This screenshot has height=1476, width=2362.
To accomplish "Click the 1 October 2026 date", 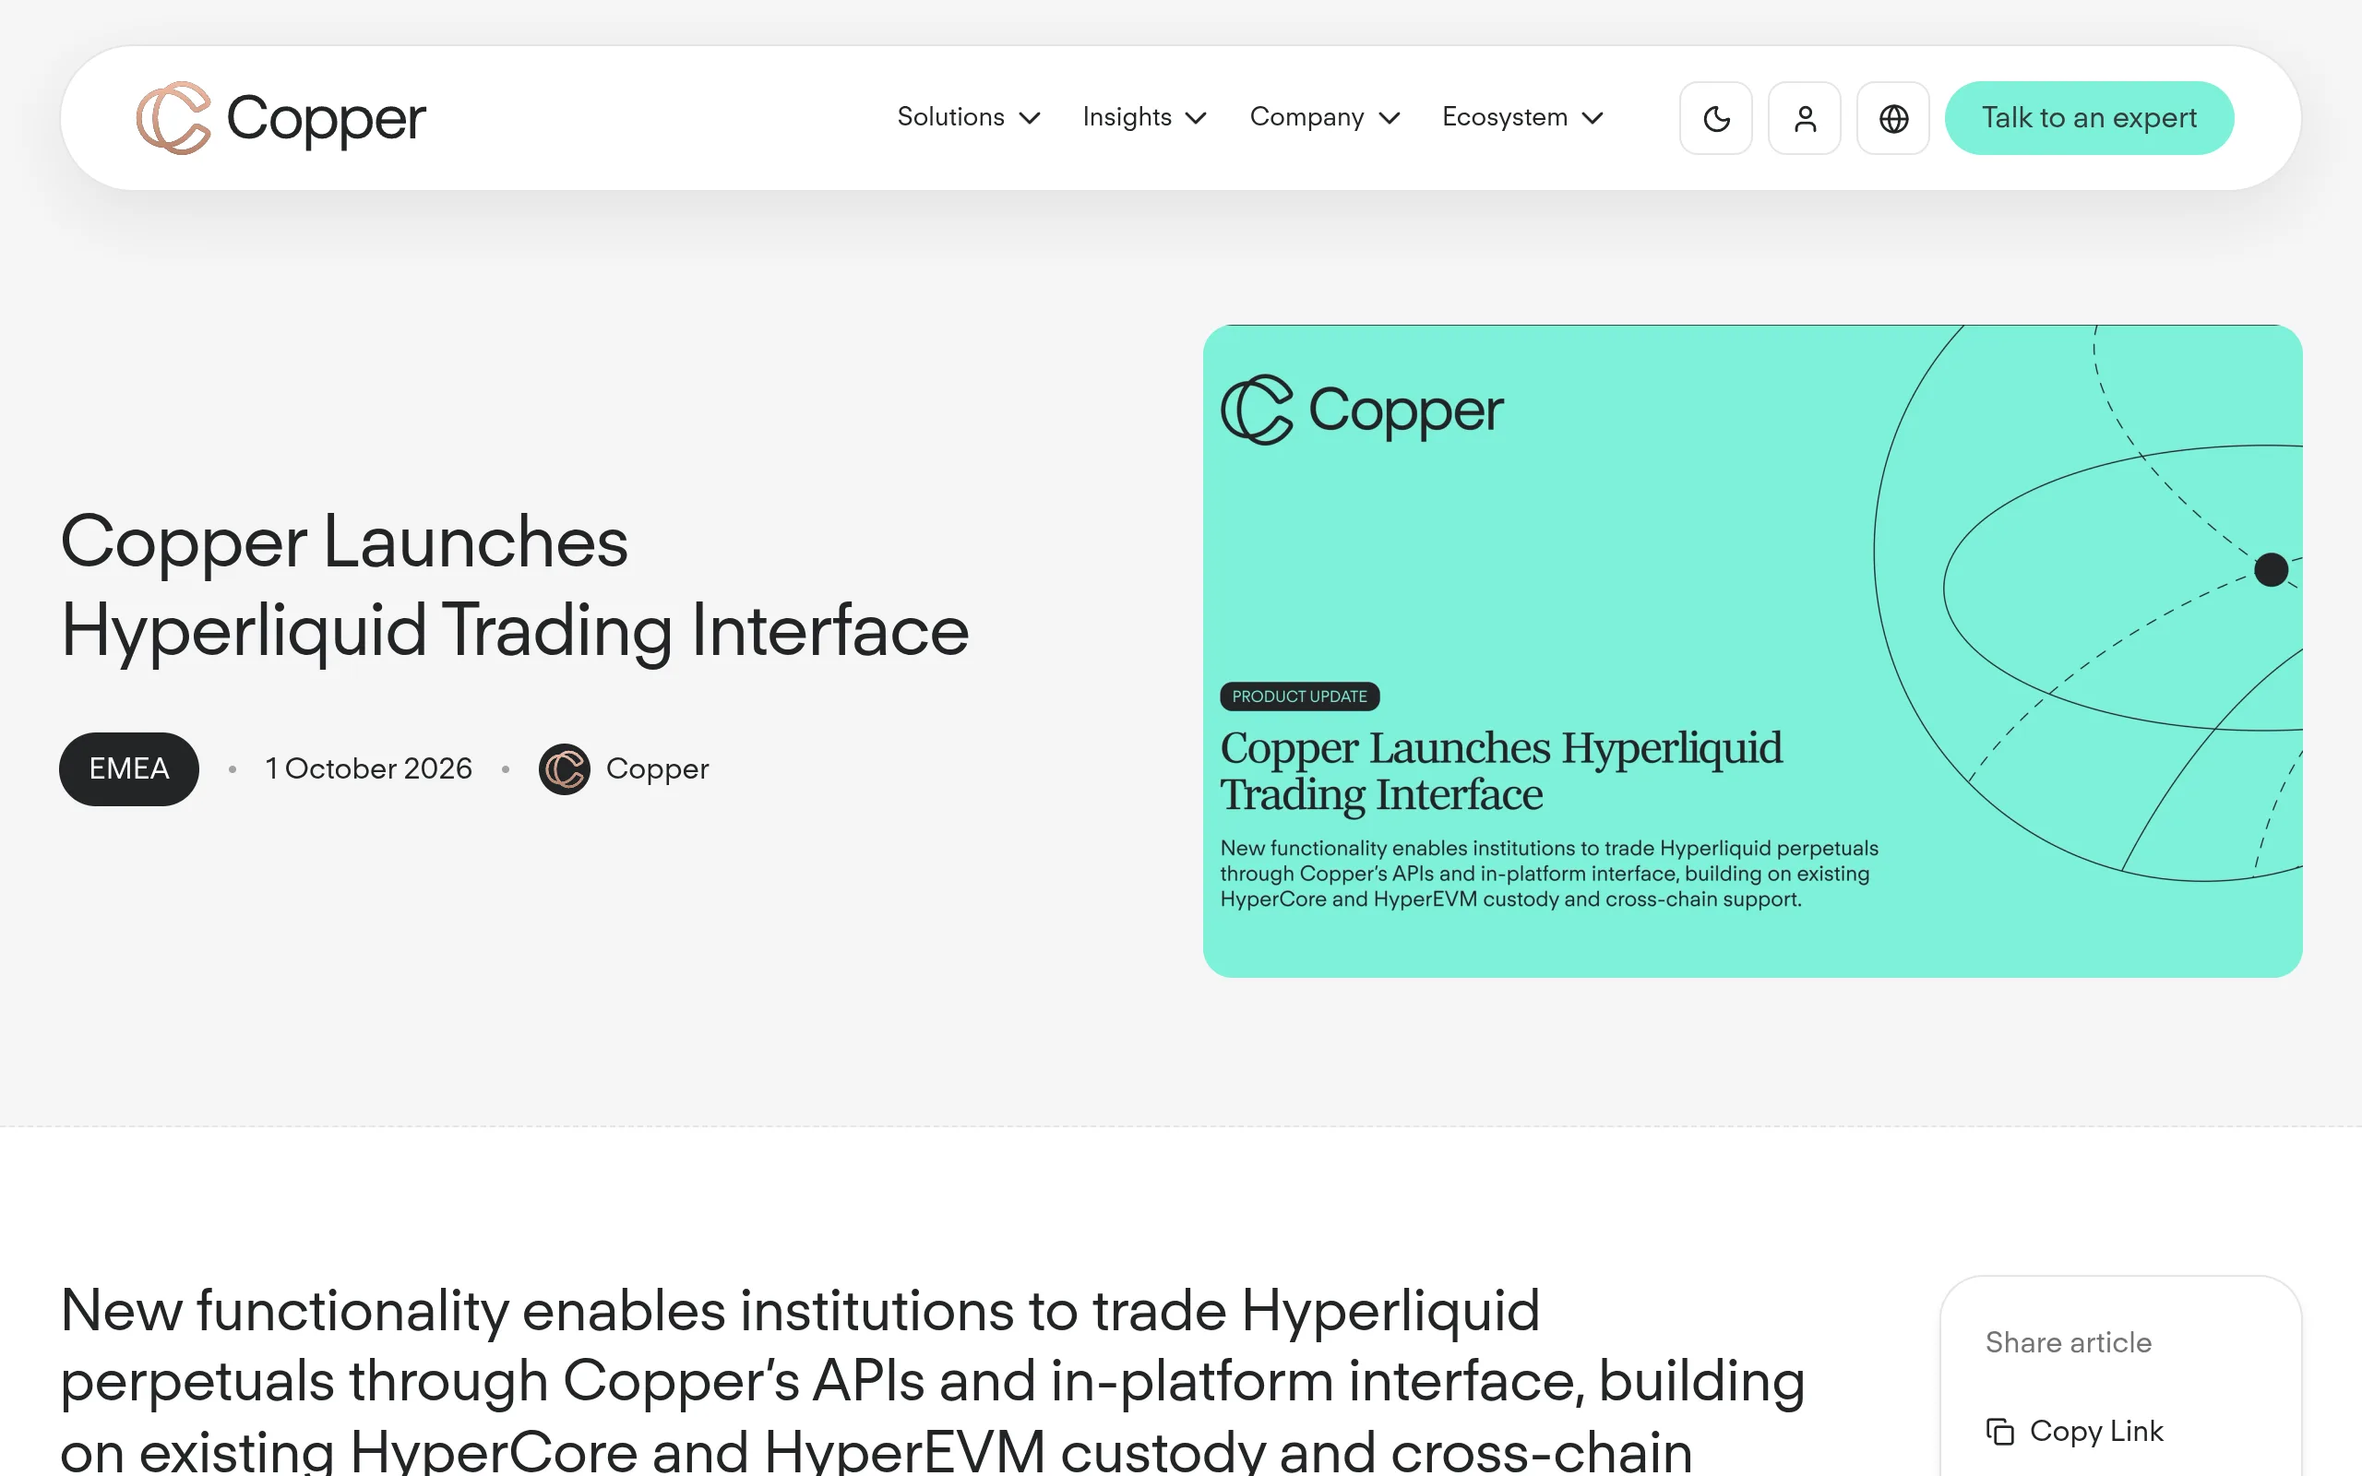I will point(369,769).
